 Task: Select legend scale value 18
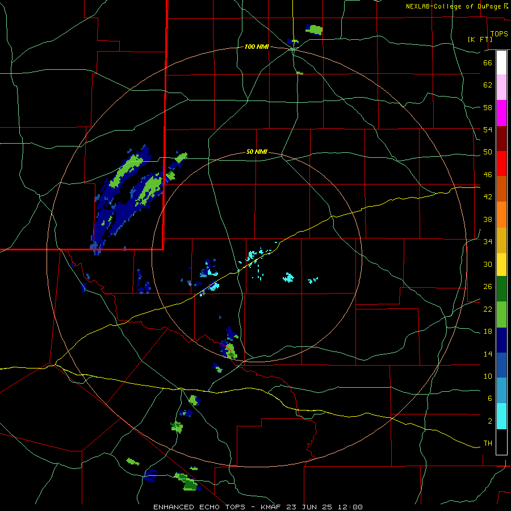[x=488, y=332]
